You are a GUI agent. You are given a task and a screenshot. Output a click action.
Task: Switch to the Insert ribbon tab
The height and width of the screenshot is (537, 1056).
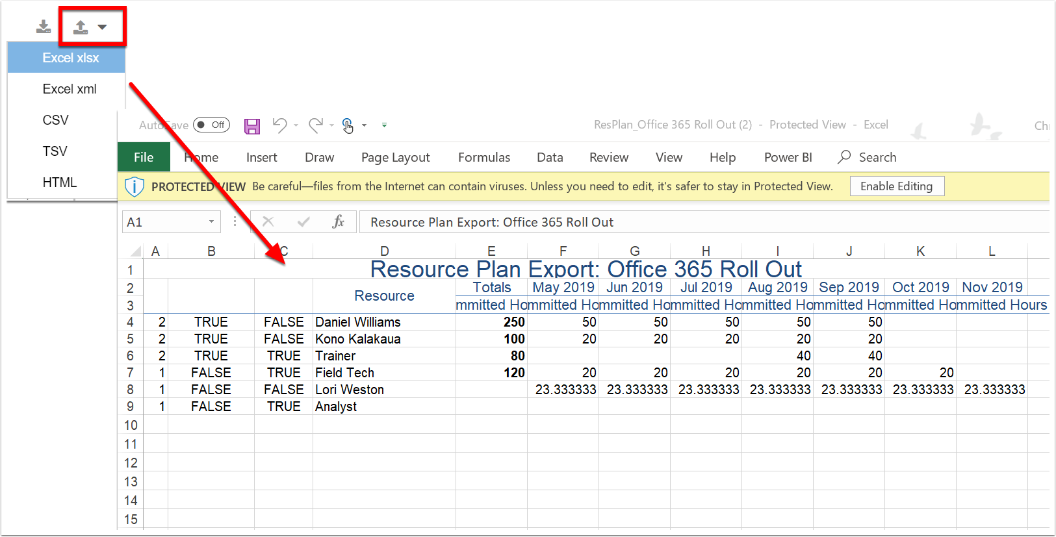[x=261, y=157]
